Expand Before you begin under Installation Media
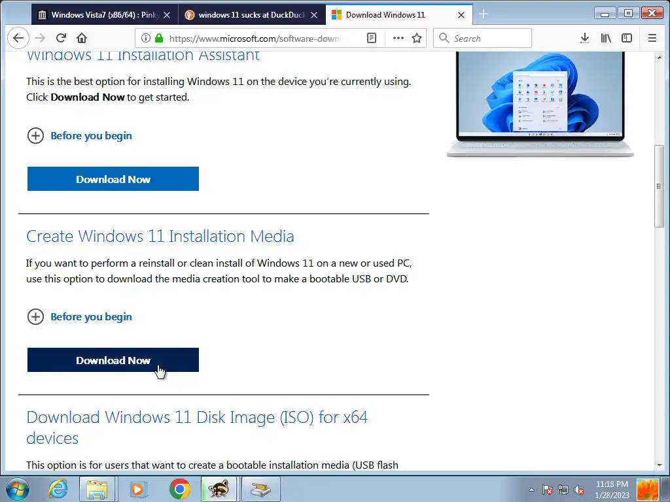The image size is (670, 502). tap(80, 317)
